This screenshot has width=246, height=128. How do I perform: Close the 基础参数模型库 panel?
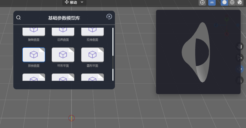tap(109, 17)
